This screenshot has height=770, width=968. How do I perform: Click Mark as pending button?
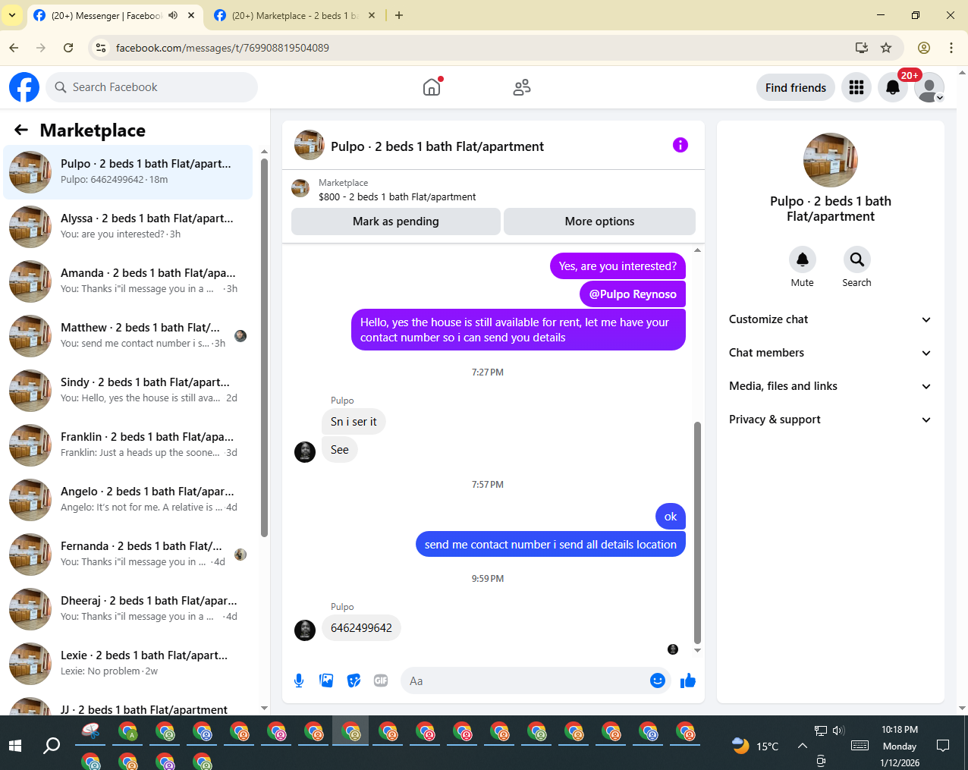pos(395,222)
